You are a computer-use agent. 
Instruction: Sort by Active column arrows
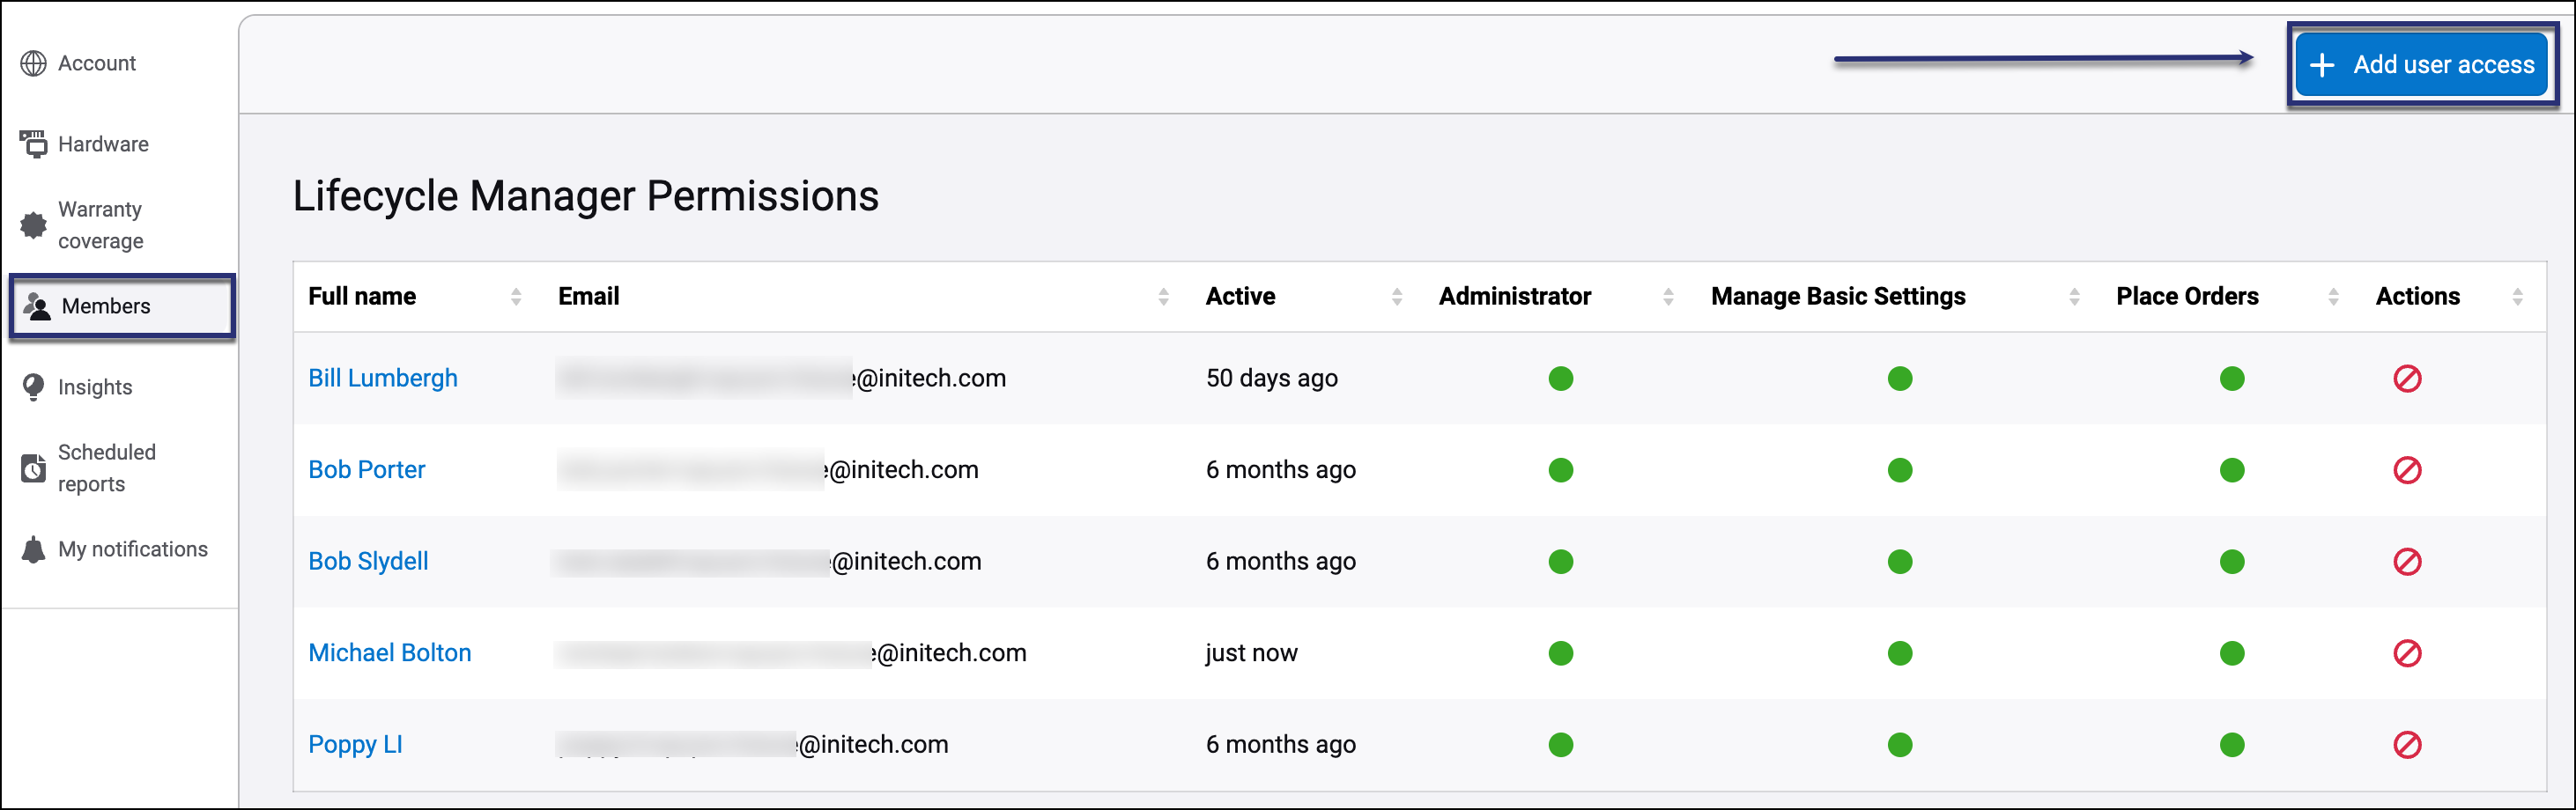(1397, 297)
